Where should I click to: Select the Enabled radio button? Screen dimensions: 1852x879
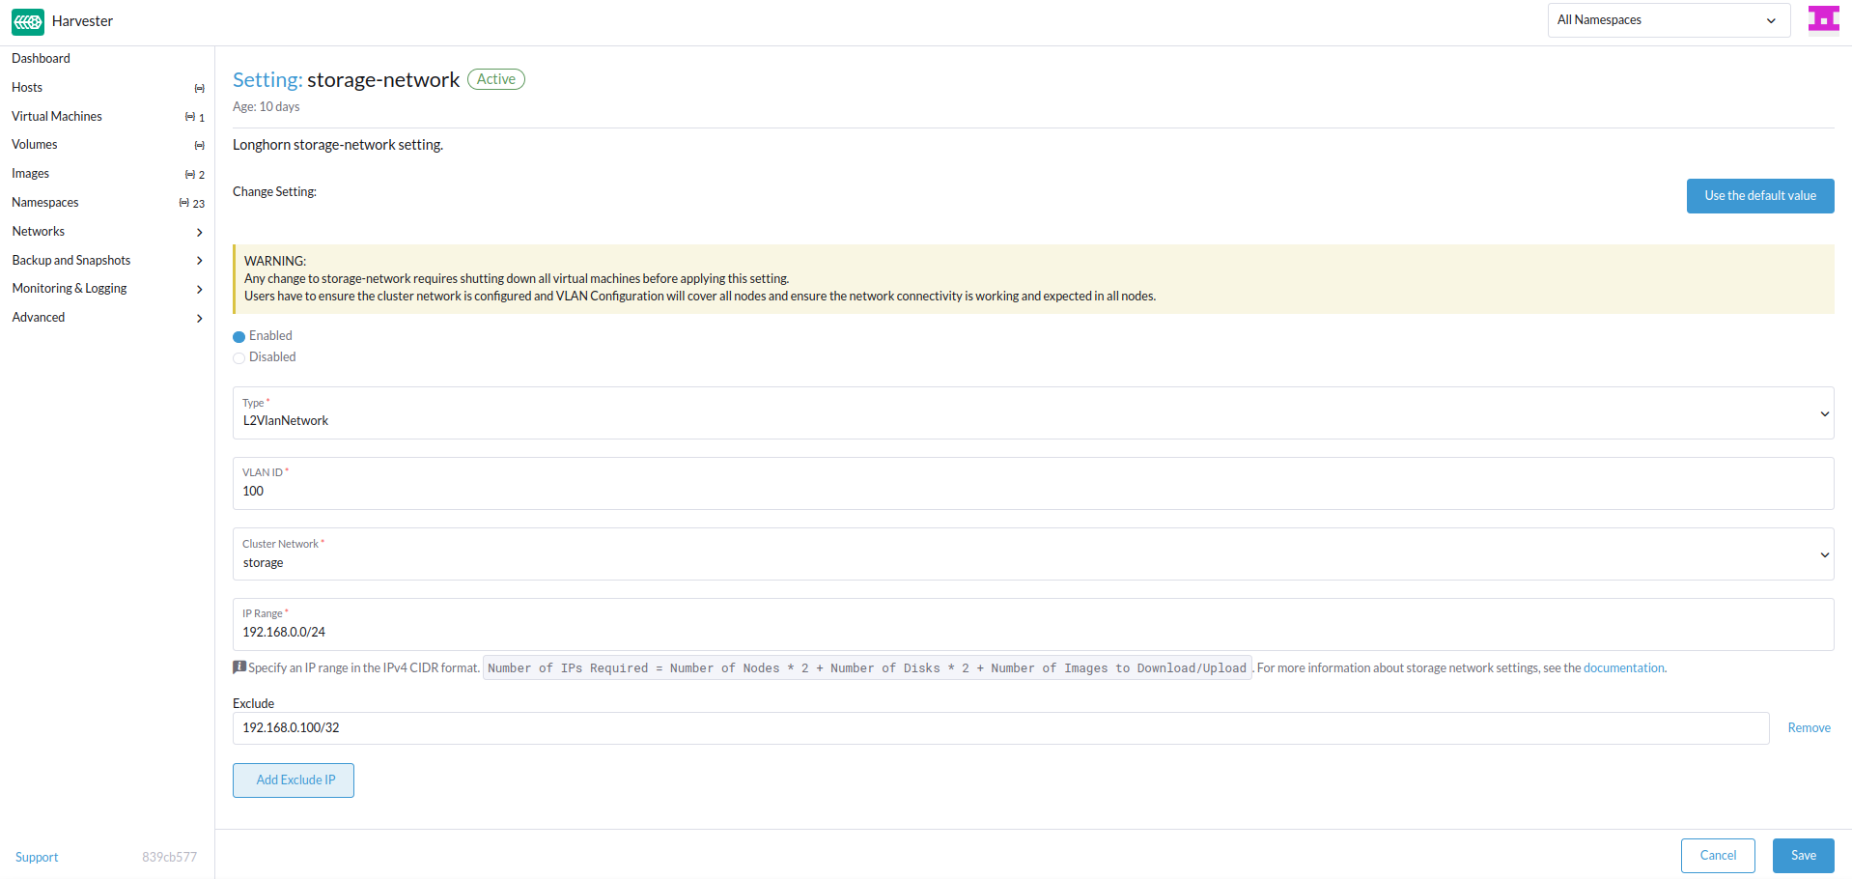pos(239,337)
